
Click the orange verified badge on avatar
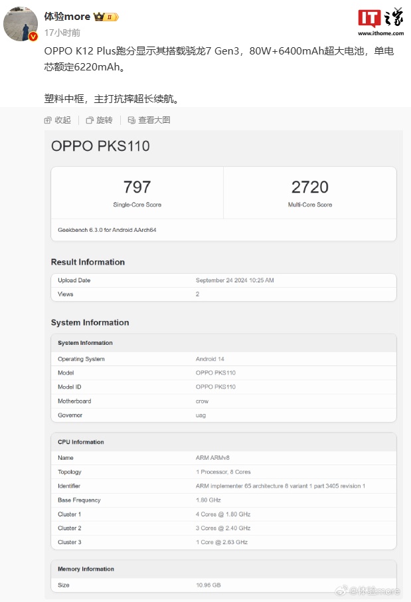[33, 37]
